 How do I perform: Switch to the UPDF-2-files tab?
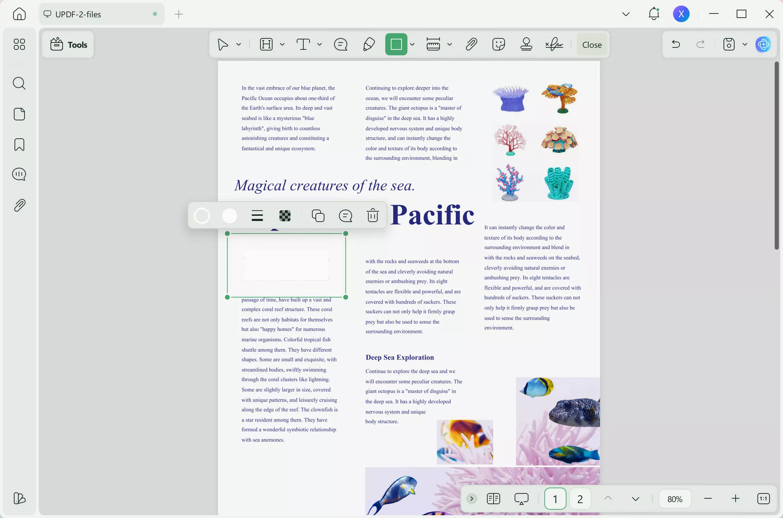point(101,14)
